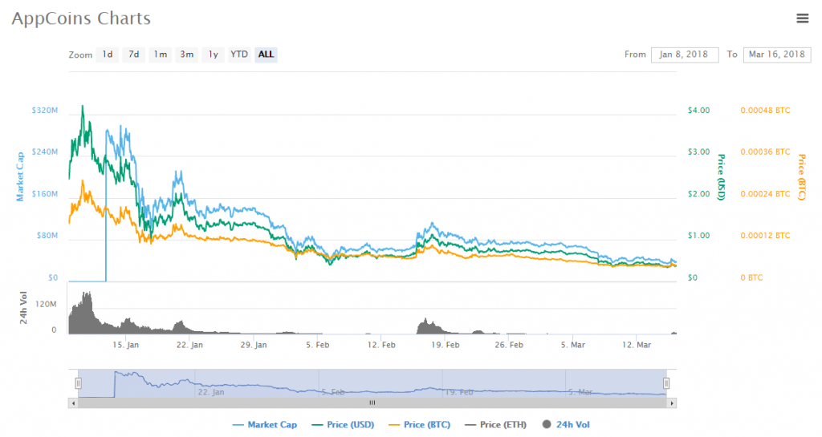The width and height of the screenshot is (822, 437).
Task: Click the Price (BTC) vertical axis title
Action: tap(802, 177)
